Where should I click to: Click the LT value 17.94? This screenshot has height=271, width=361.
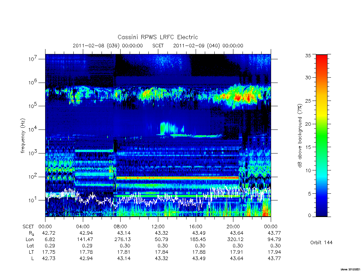(274, 252)
